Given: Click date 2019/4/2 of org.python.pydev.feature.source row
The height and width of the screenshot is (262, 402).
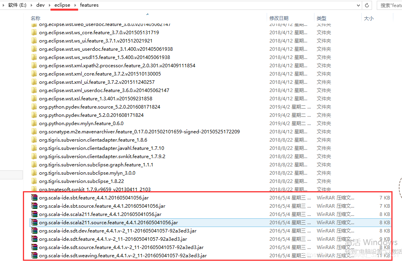Looking at the screenshot, I should pos(290,107).
